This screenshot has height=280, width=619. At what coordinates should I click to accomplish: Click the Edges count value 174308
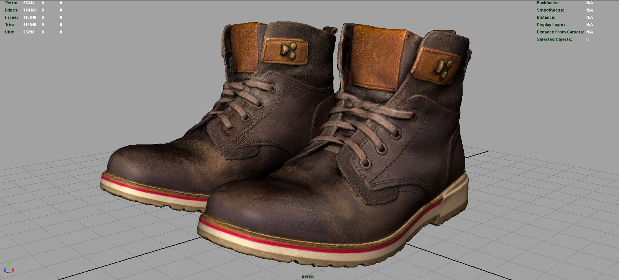tap(30, 10)
